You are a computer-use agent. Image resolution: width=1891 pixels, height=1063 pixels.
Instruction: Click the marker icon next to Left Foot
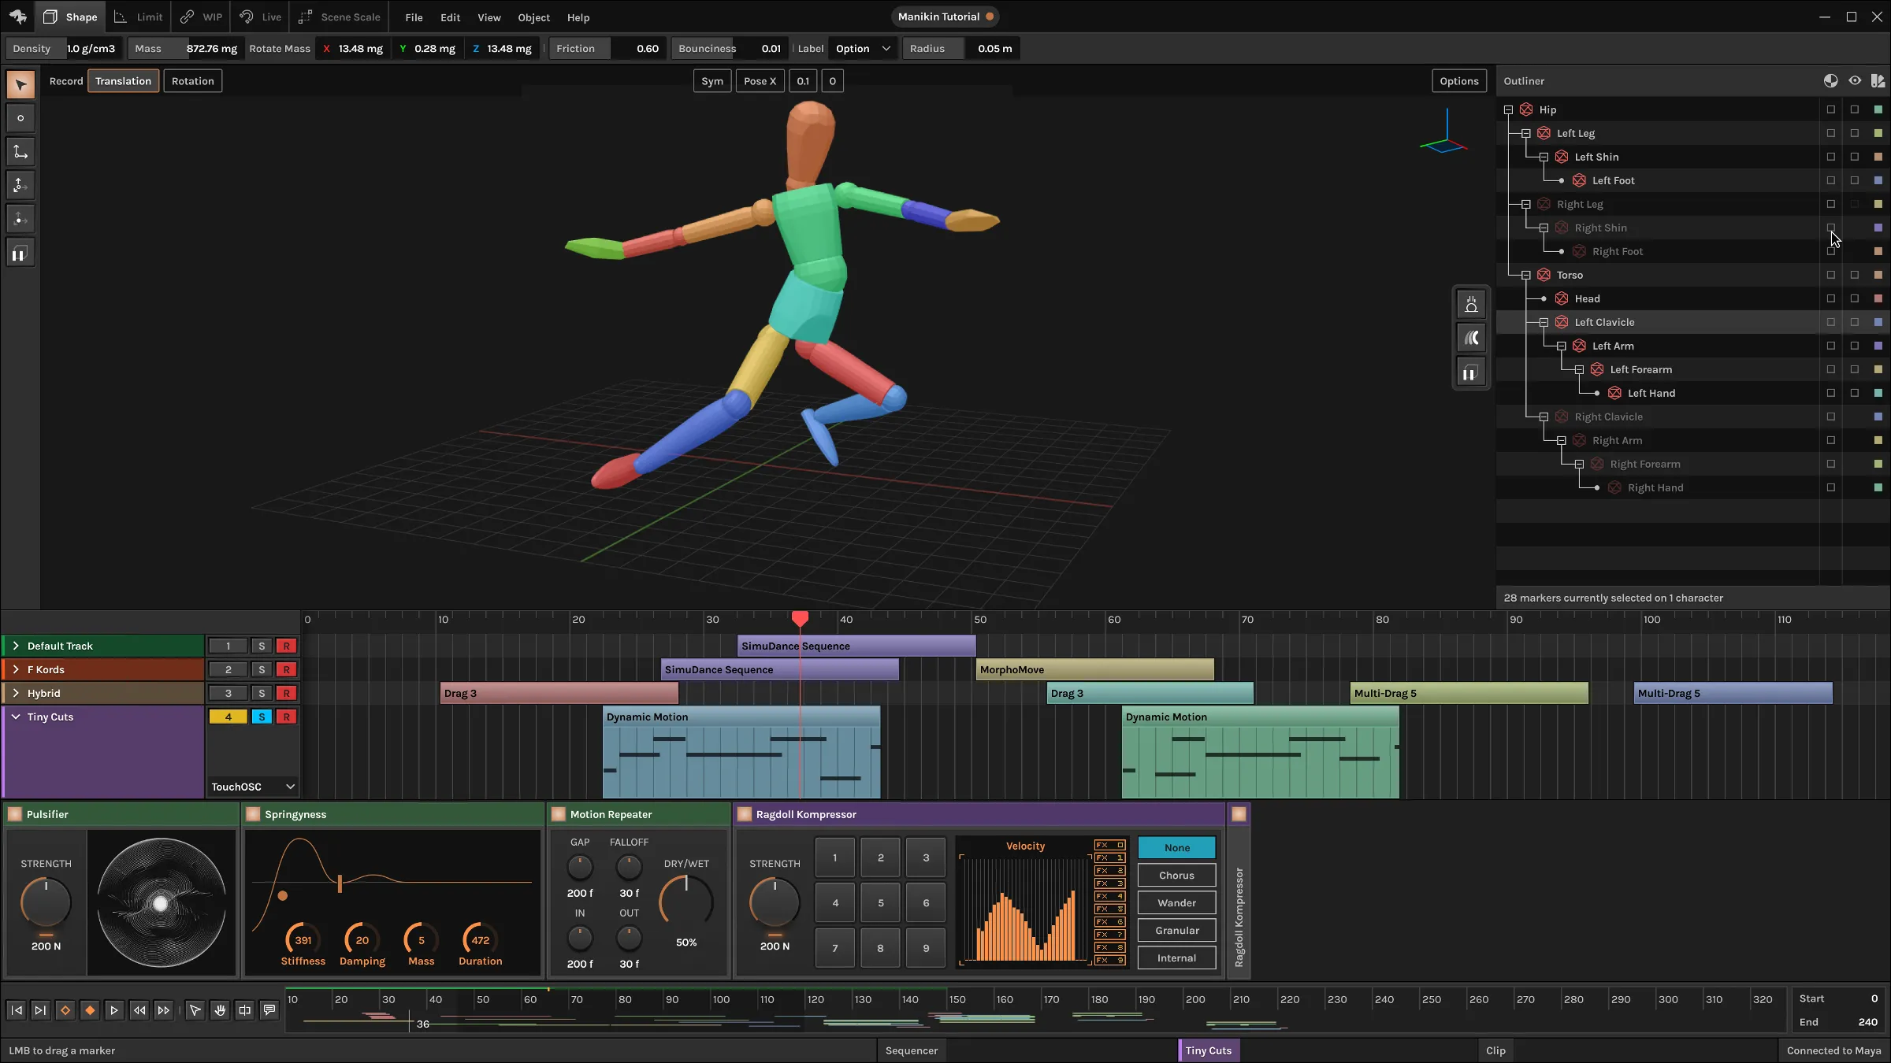click(1579, 180)
